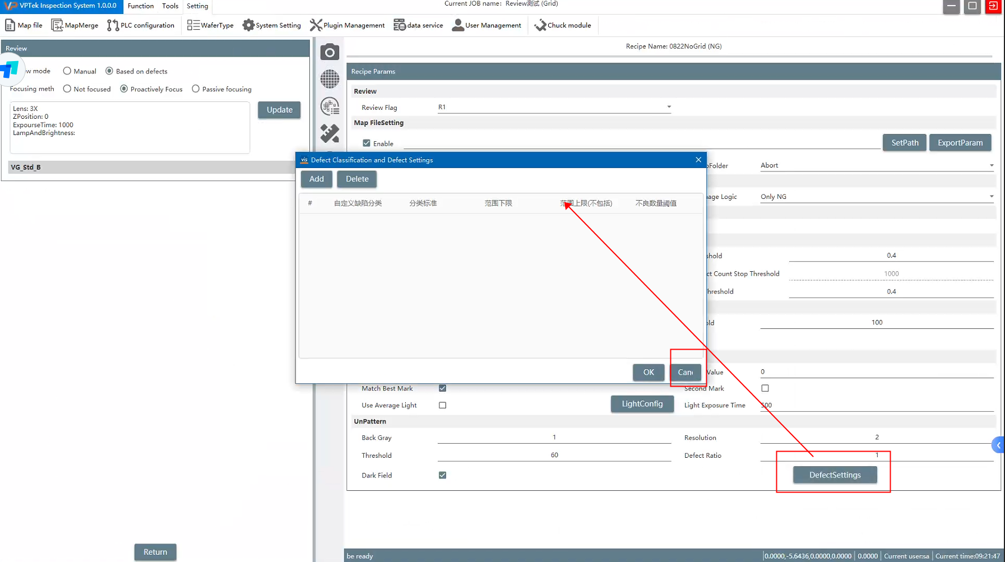The height and width of the screenshot is (562, 1005).
Task: Edit the Resolution value field
Action: tap(877, 438)
